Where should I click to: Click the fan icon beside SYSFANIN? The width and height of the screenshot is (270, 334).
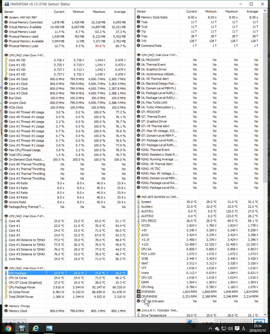coord(139,292)
